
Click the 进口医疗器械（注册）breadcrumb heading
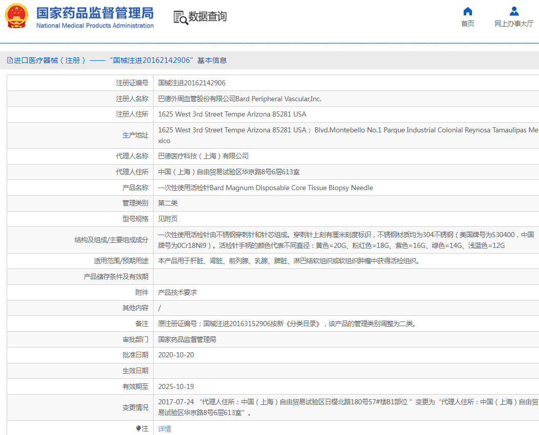point(50,60)
